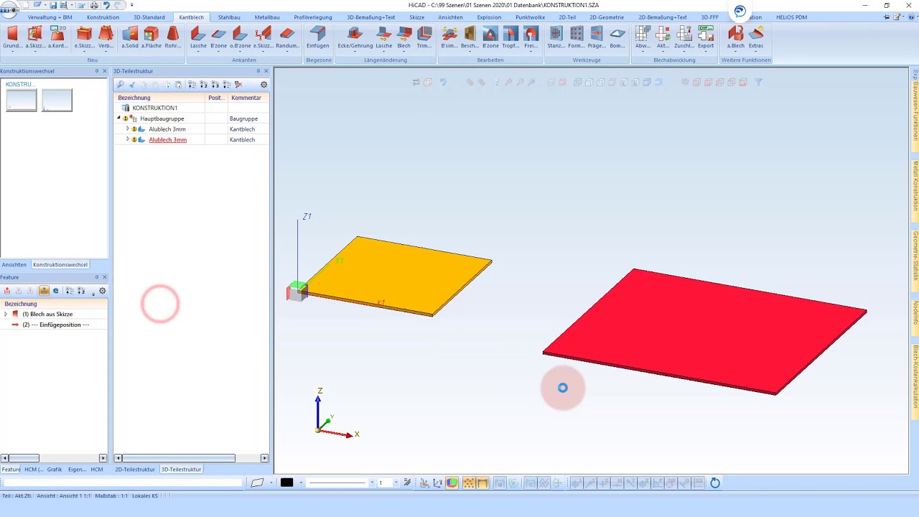
Task: Click the Save icon in quick access toolbar
Action: (x=53, y=5)
